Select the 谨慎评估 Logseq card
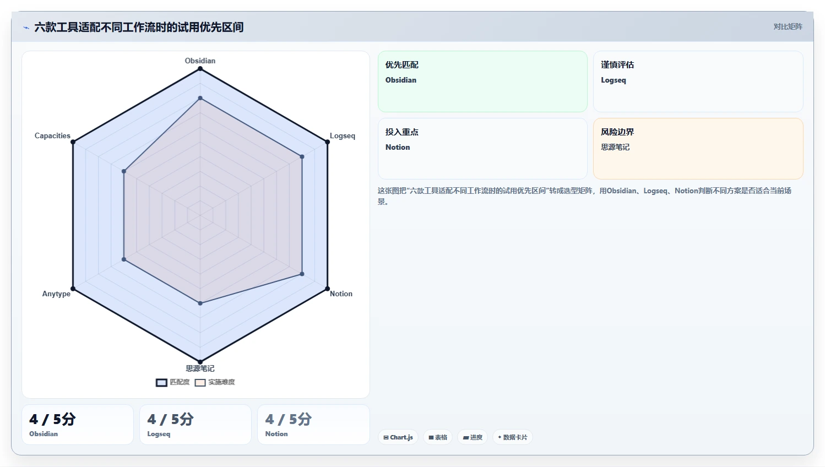The height and width of the screenshot is (467, 825). 698,82
